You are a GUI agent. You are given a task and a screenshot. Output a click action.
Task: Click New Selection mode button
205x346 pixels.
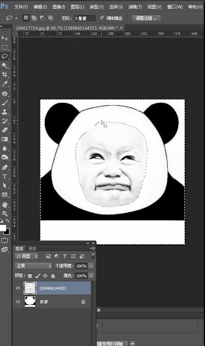[26, 18]
